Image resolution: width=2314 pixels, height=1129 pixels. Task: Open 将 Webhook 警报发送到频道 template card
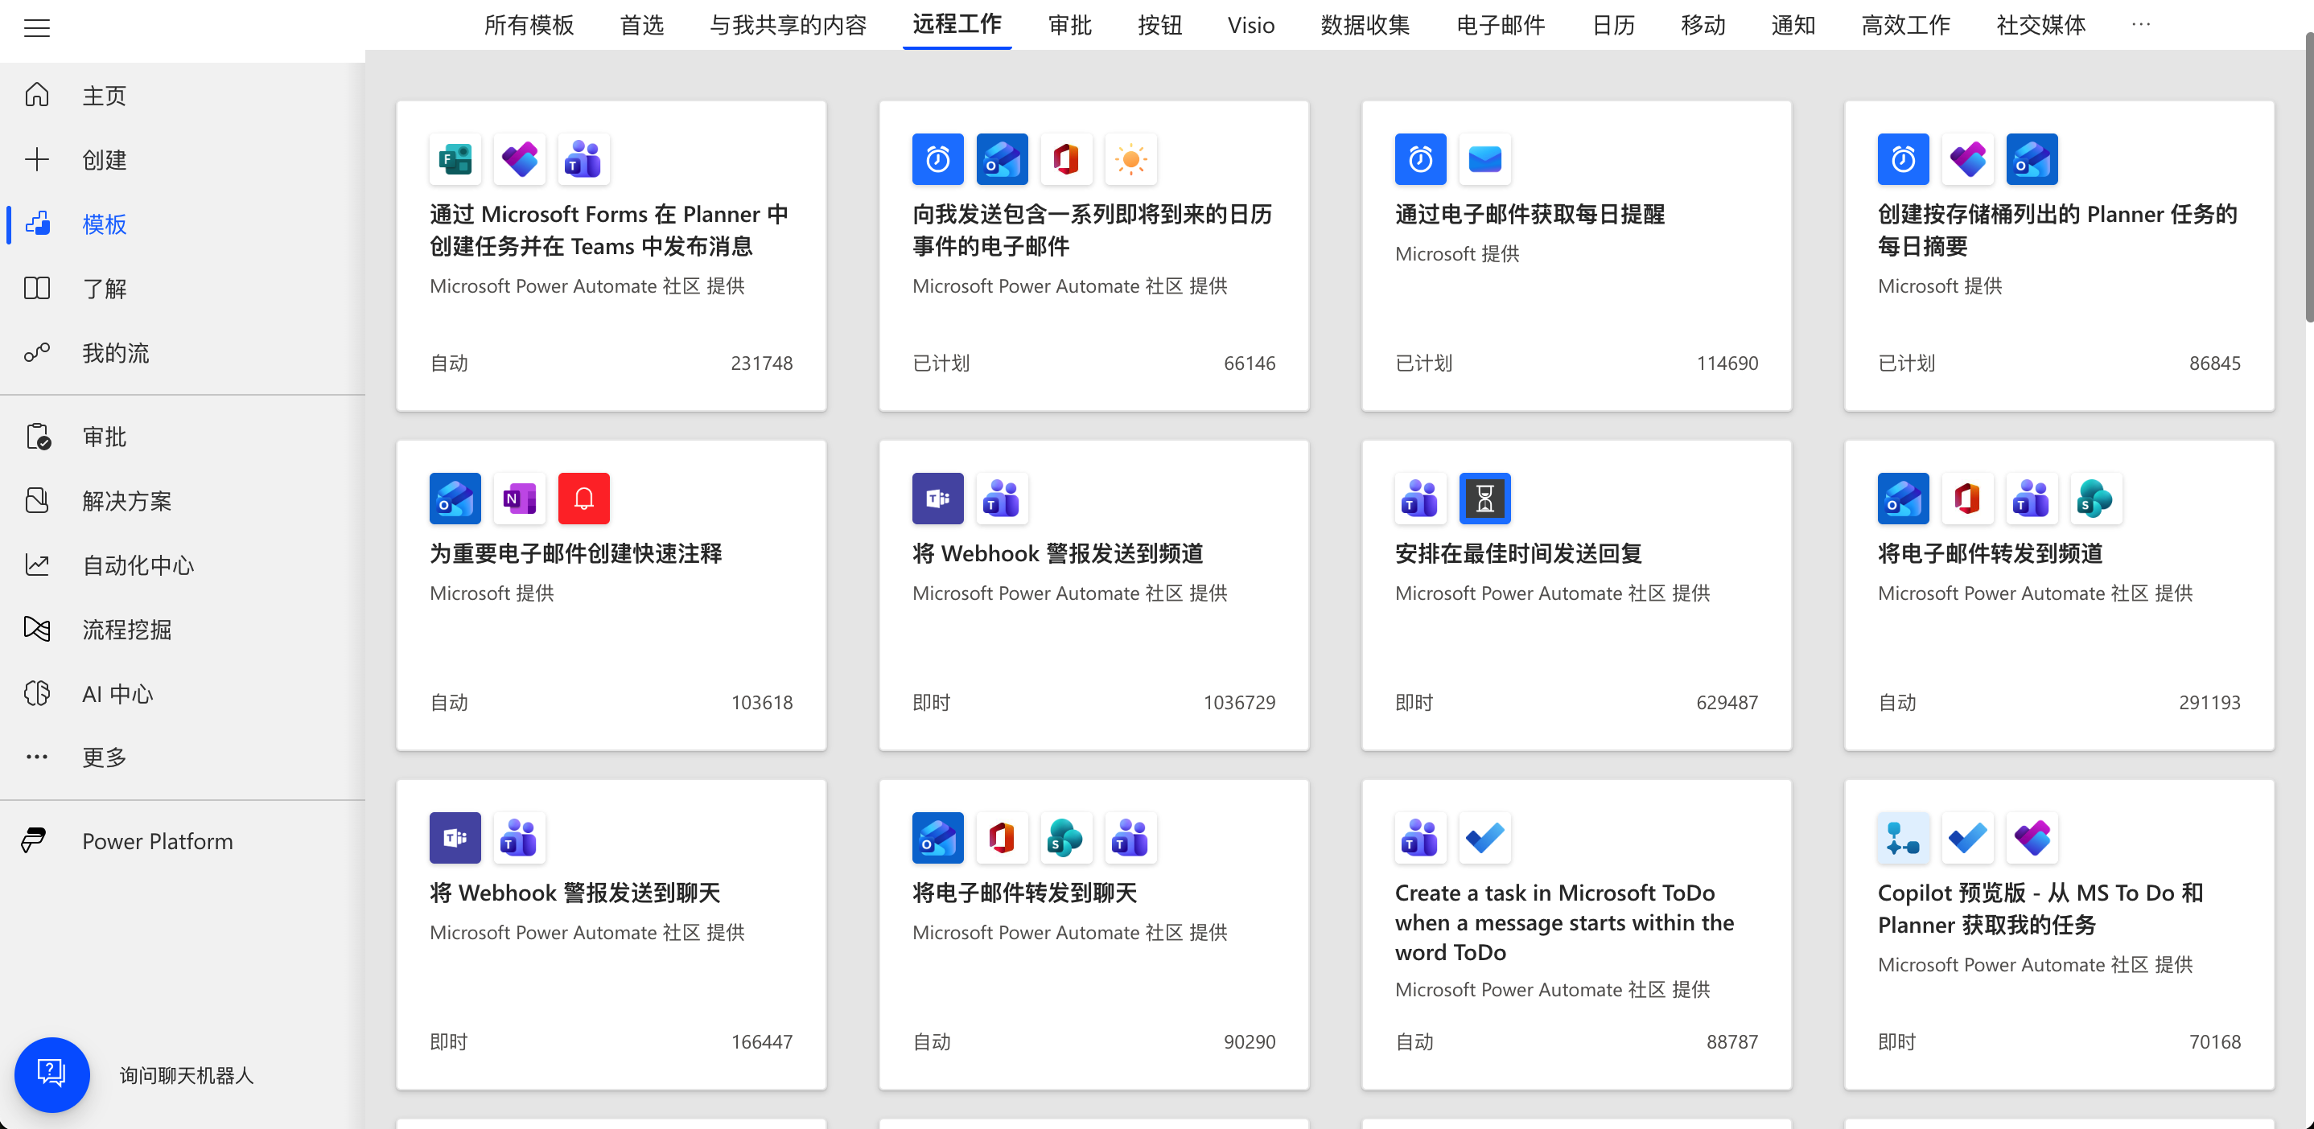point(1056,554)
